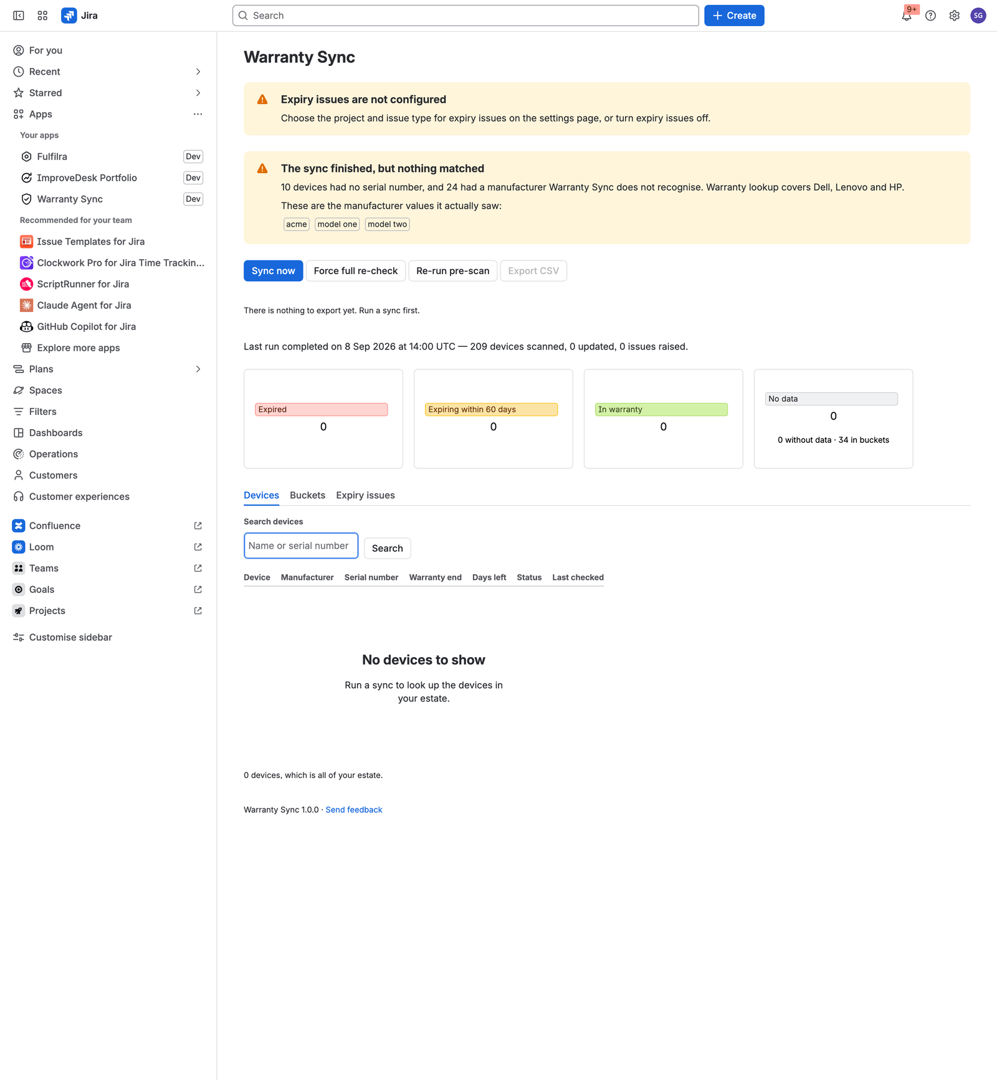Select the green In warranty label
Screen dimensions: 997x1080
pyautogui.click(x=661, y=409)
